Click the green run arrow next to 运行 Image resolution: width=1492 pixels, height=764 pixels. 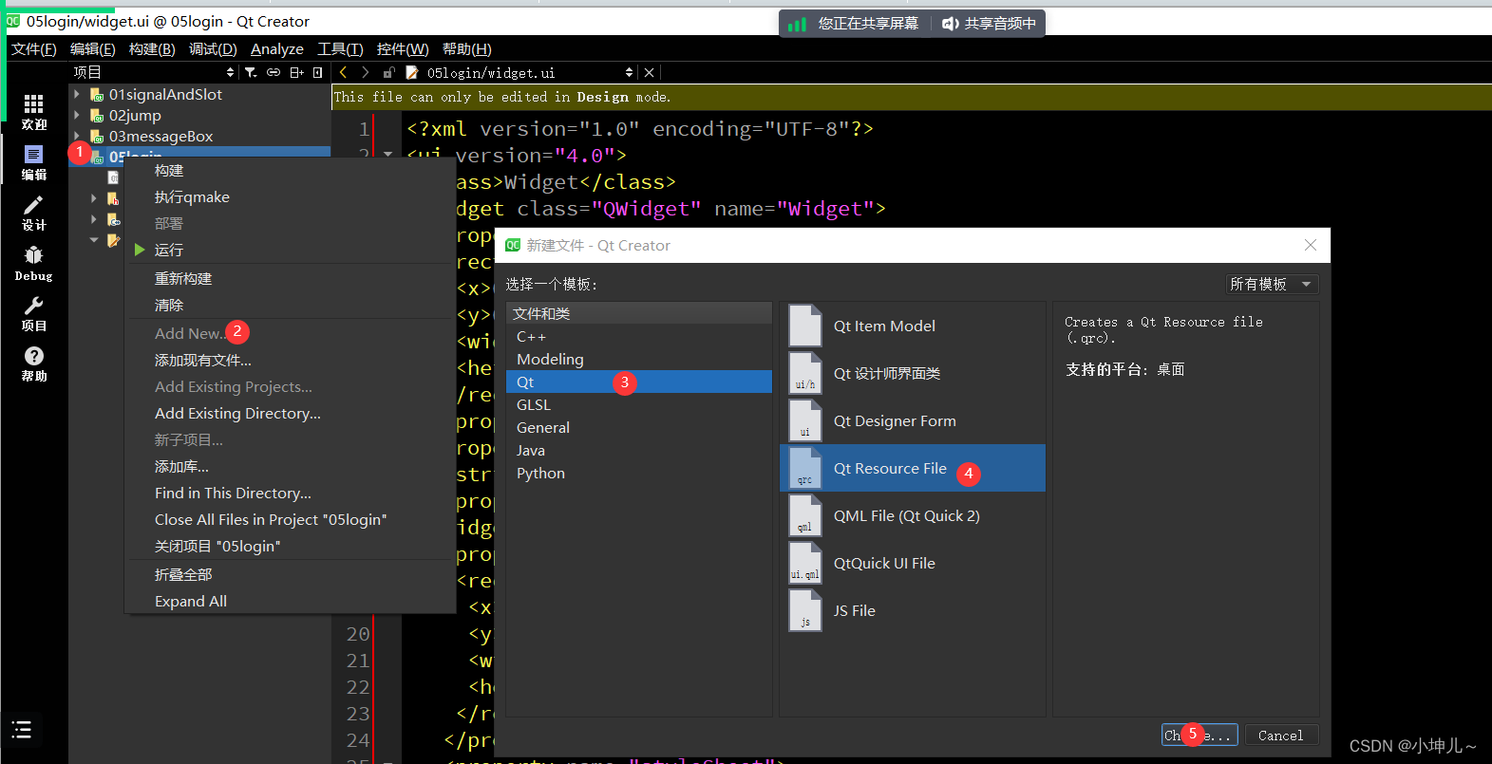[140, 250]
